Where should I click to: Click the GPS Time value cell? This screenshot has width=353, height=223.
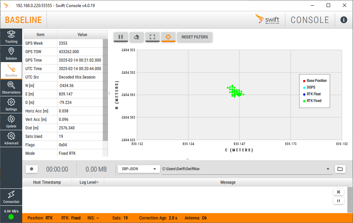pyautogui.click(x=80, y=60)
